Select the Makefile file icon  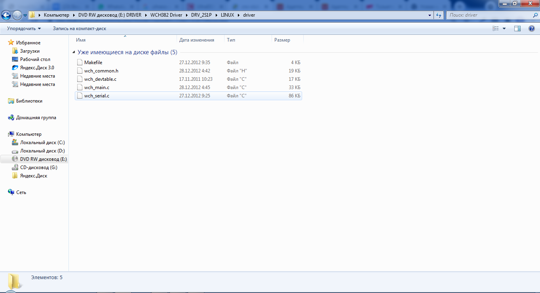(80, 63)
